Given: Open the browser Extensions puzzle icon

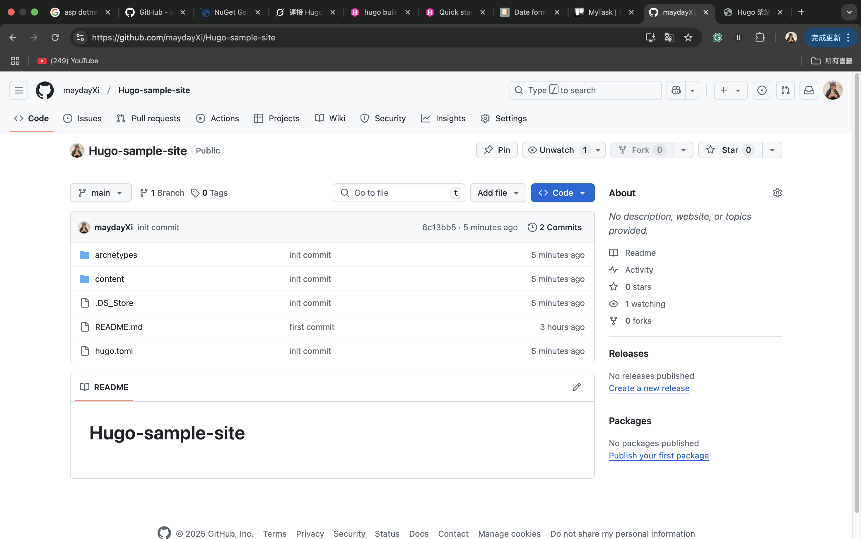Looking at the screenshot, I should 759,37.
